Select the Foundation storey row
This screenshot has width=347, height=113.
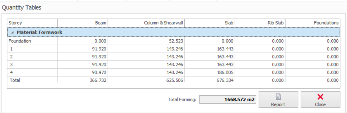(x=20, y=41)
